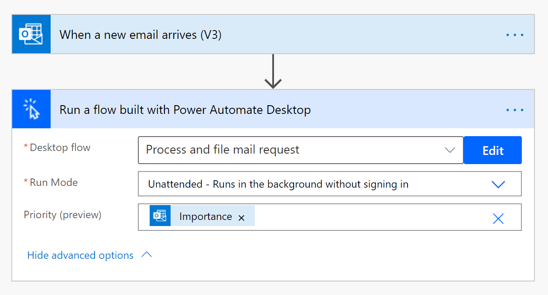Click the Outlook icon on the email trigger

(31, 34)
